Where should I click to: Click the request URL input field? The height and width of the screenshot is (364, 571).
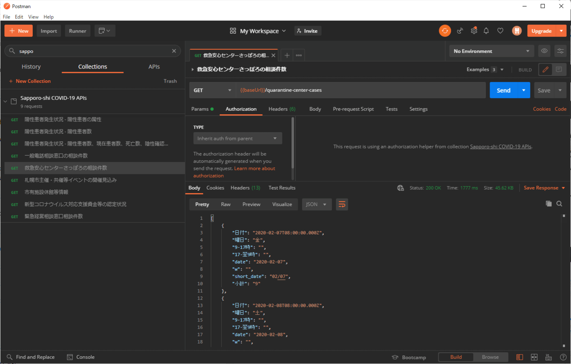pyautogui.click(x=362, y=90)
